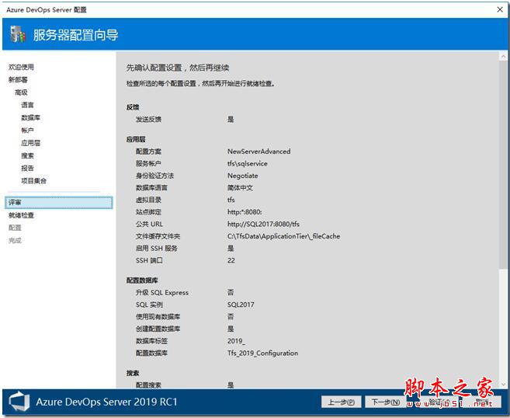Screen dimensions: 510x418
Task: Open the 报告 step in sidebar
Action: [x=27, y=169]
